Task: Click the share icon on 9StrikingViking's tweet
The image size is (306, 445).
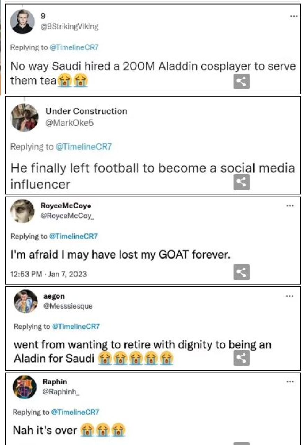Action: 241,82
